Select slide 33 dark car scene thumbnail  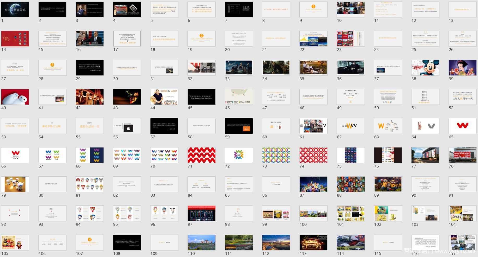pyautogui.click(x=239, y=68)
